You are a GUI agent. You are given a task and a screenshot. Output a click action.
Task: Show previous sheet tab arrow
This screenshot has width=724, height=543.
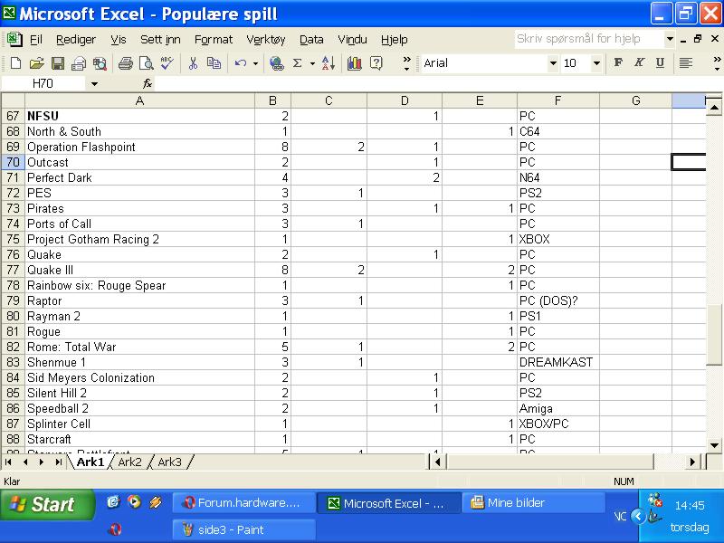click(25, 462)
